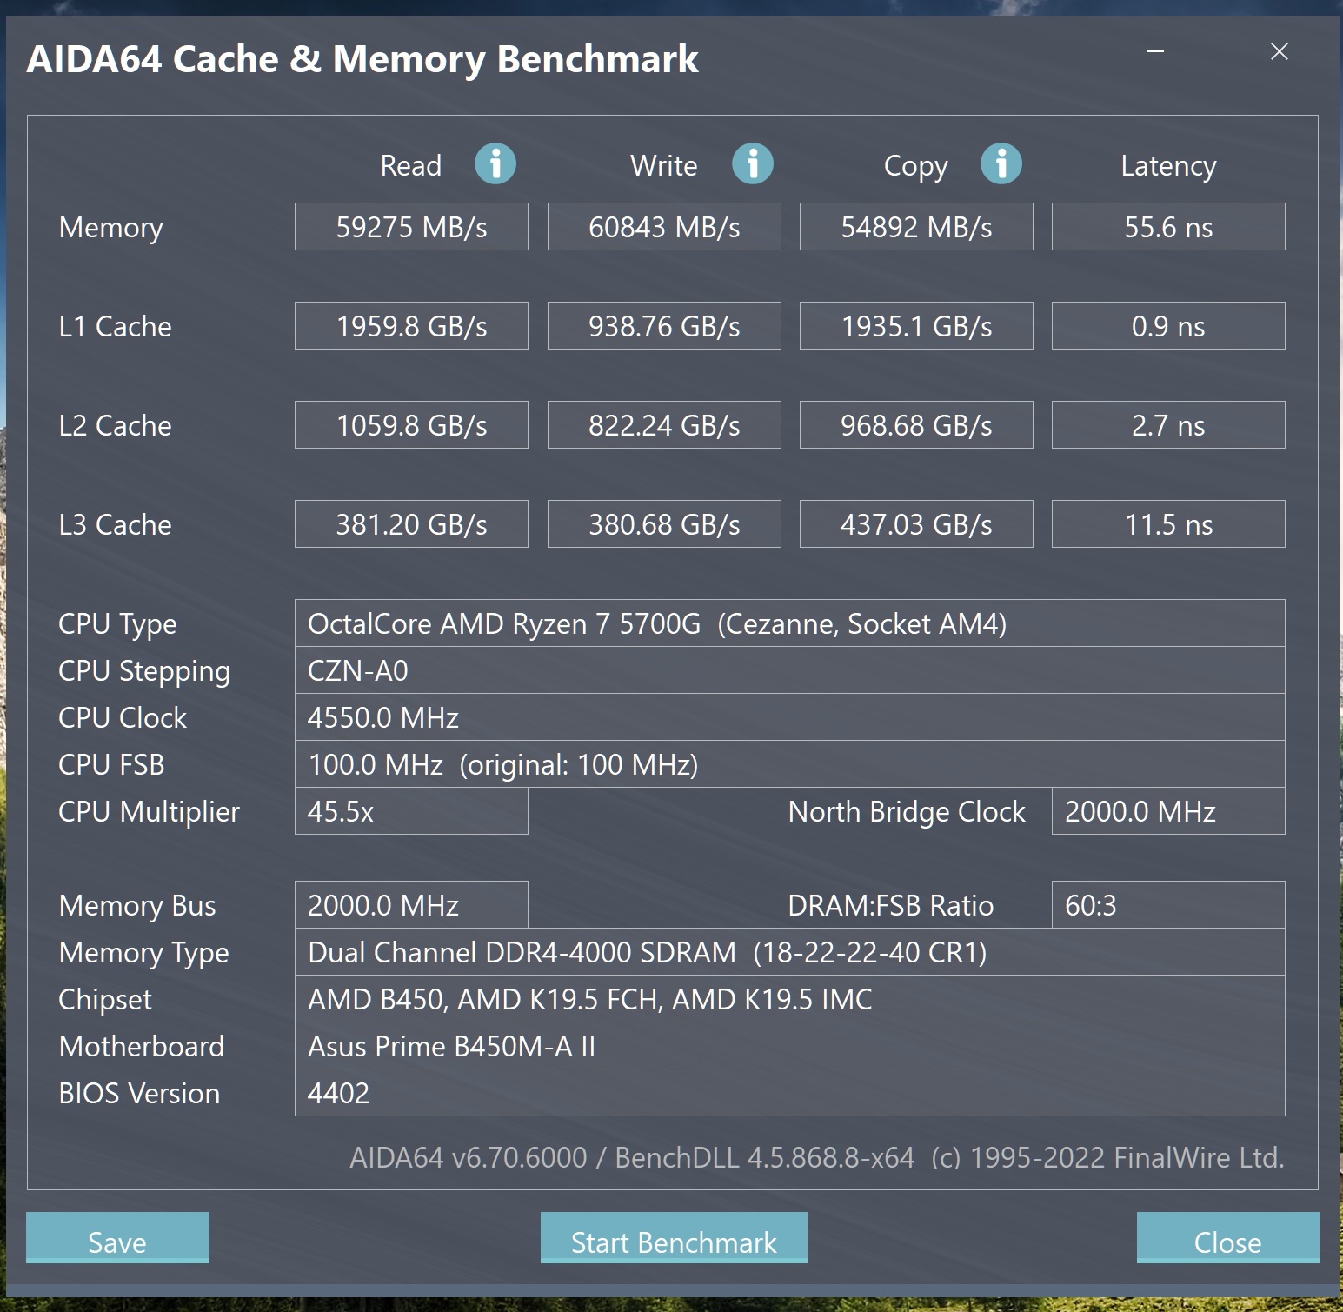Select the Memory Latency value field
Viewport: 1343px width, 1312px height.
[1168, 227]
